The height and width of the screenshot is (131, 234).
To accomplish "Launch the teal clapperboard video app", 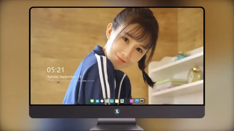I will point(112,101).
